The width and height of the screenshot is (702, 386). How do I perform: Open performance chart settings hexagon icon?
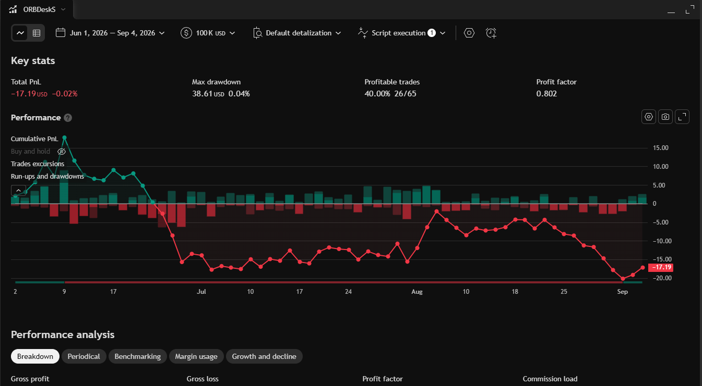click(649, 117)
